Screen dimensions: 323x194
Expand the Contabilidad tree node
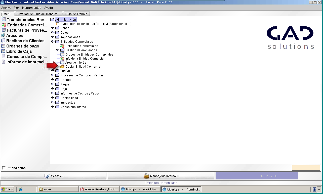(53, 98)
